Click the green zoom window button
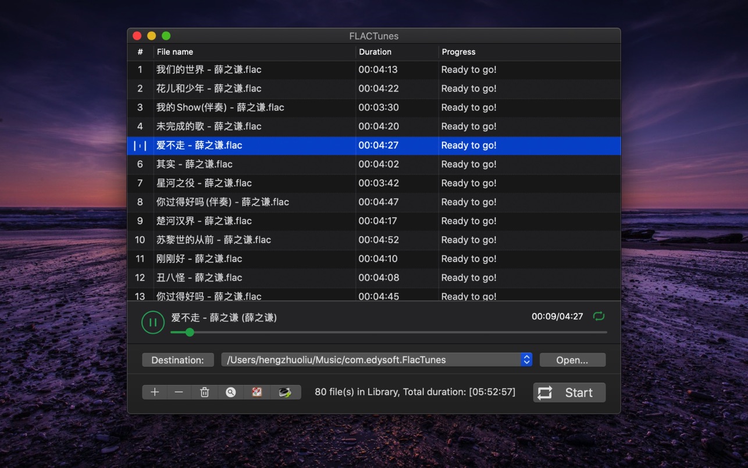 click(166, 36)
